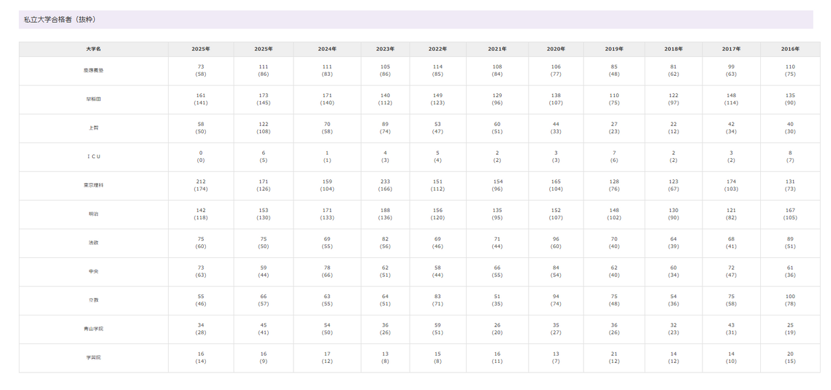Click 明治 cell reading 153 (130)
The height and width of the screenshot is (390, 831).
(x=263, y=214)
